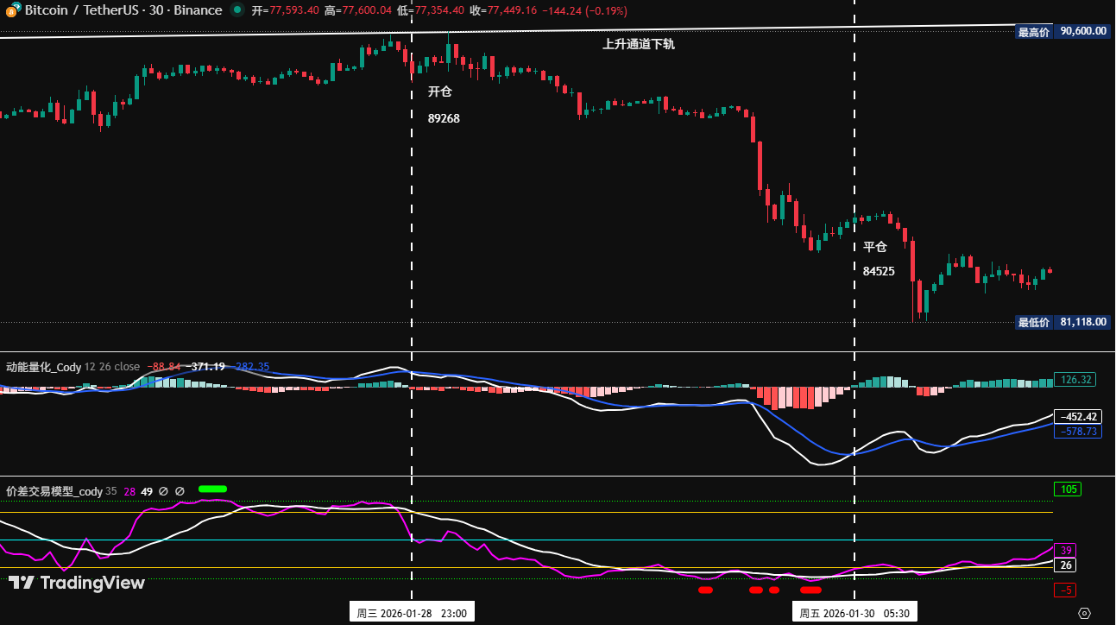Viewport: 1116px width, 625px height.
Task: Click the 开仓 89268 annotation on chart
Action: 443,104
